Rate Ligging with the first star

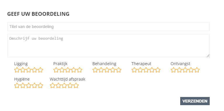[x=17, y=70]
